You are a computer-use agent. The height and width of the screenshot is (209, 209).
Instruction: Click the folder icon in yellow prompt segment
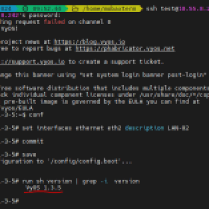pos(75,8)
